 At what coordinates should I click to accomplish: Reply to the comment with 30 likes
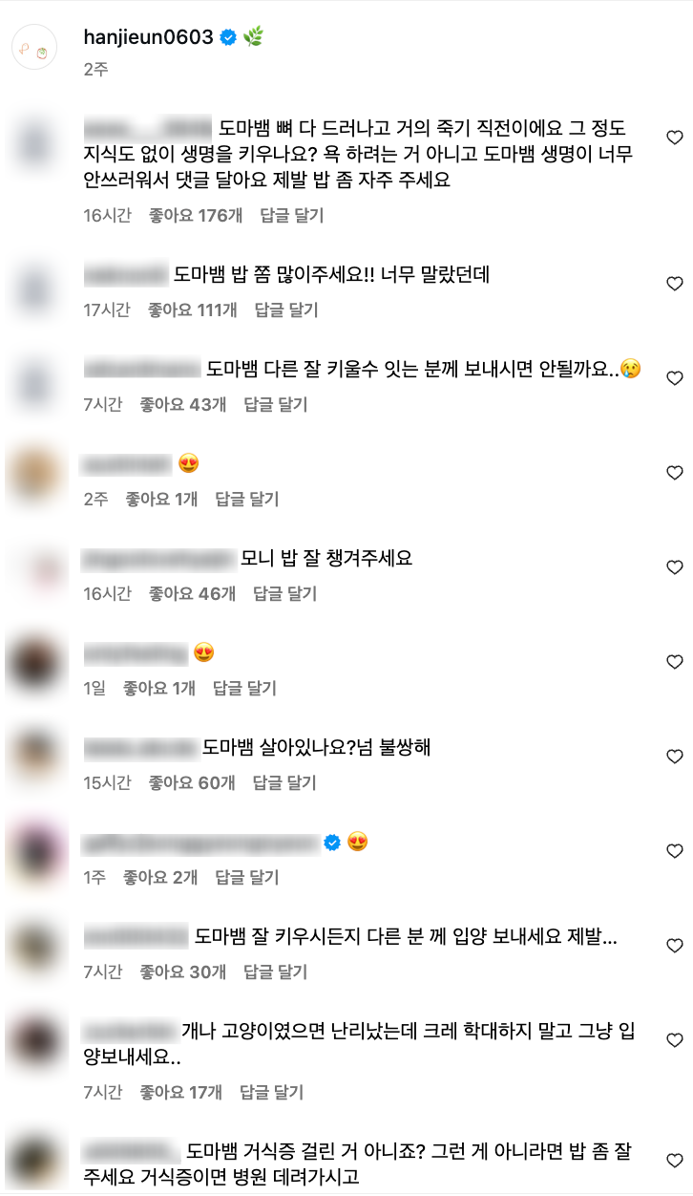[276, 972]
